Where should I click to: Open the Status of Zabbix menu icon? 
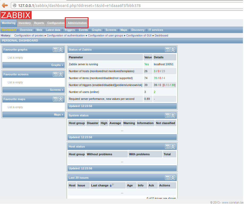coord(167,50)
